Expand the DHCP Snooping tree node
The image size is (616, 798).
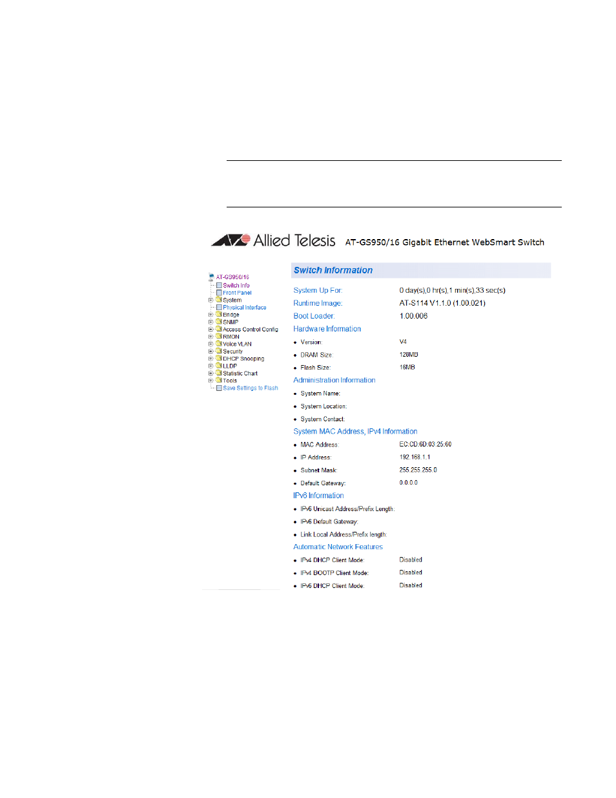(210, 359)
